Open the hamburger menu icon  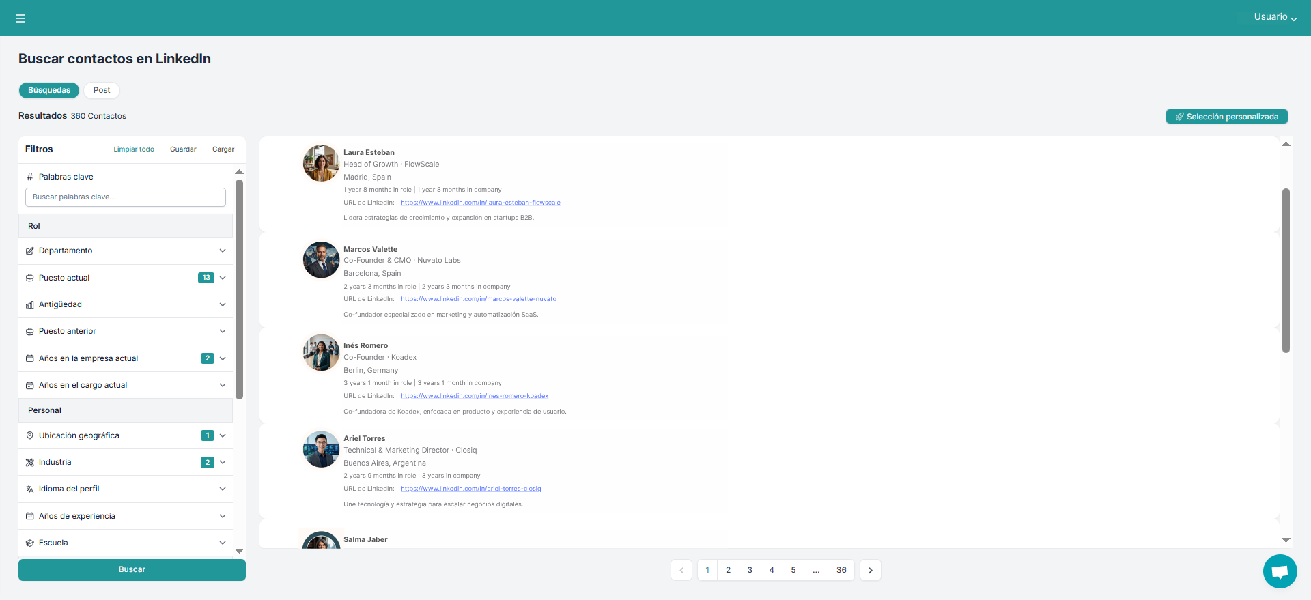[20, 18]
